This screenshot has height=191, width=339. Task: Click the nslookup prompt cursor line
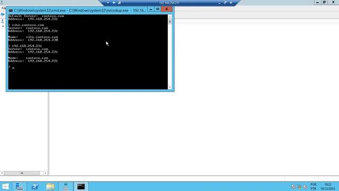pyautogui.click(x=11, y=67)
